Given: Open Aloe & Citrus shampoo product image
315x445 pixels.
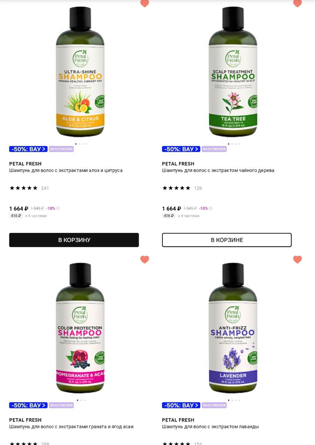Looking at the screenshot, I should (x=80, y=72).
